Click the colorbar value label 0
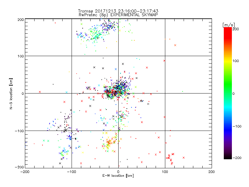 pyautogui.click(x=233, y=93)
